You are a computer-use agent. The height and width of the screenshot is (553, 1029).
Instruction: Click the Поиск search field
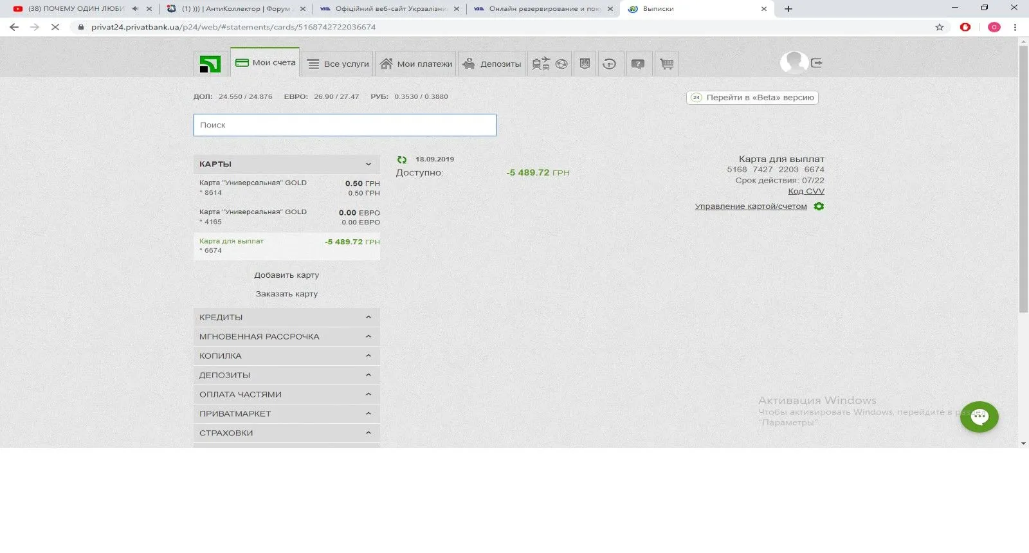(345, 125)
